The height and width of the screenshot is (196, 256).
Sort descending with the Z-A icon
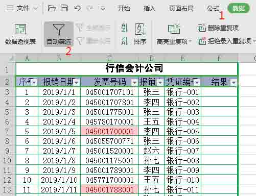(x=124, y=41)
